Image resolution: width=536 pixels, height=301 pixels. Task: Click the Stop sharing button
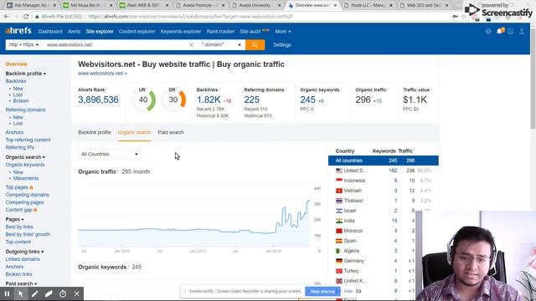coord(322,292)
